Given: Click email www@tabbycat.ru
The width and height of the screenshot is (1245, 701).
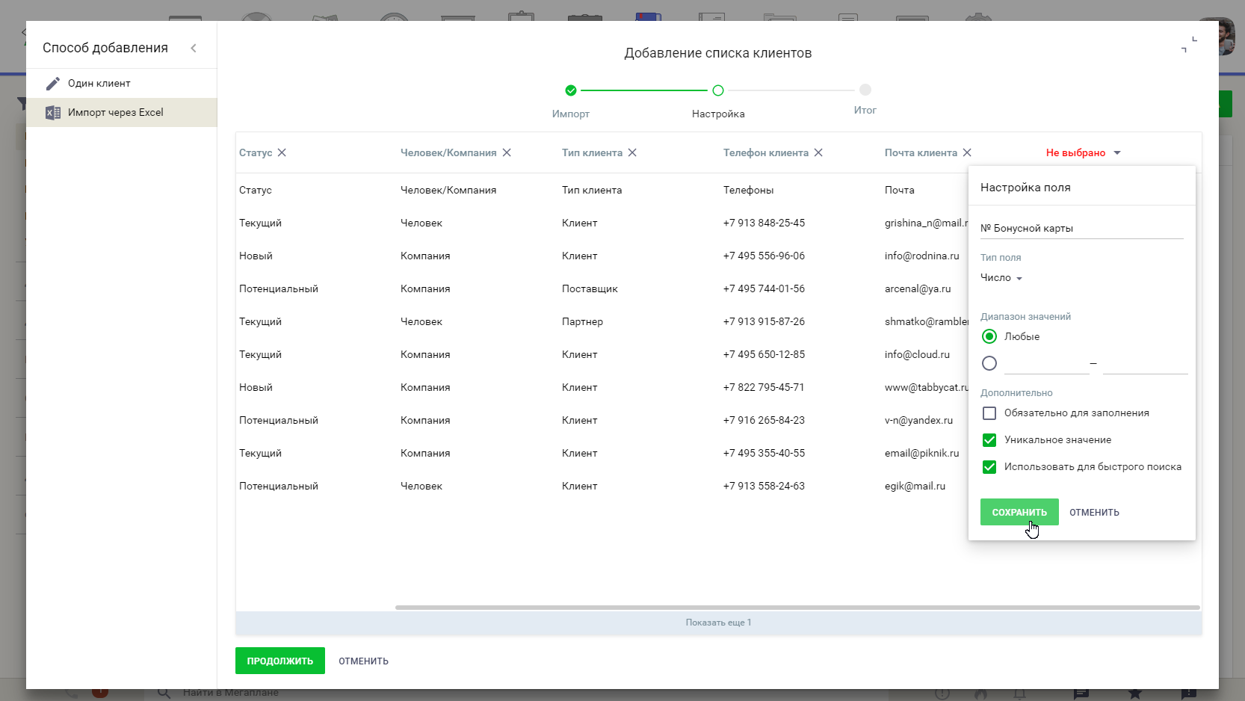Looking at the screenshot, I should (x=927, y=387).
